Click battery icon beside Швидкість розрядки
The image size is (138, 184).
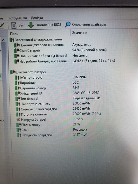coord(19,135)
